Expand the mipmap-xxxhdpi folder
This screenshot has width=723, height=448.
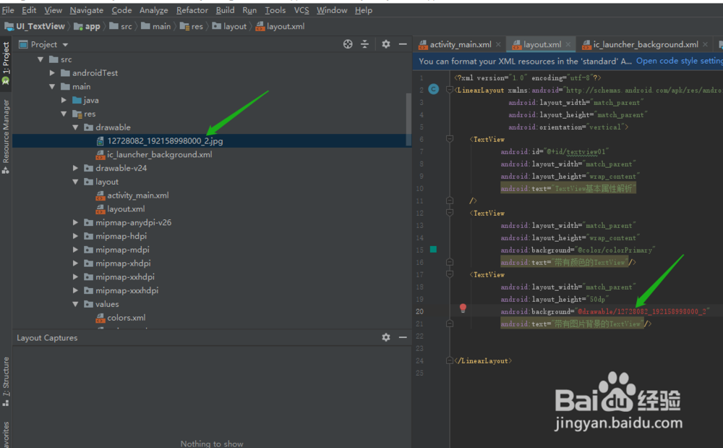point(75,291)
